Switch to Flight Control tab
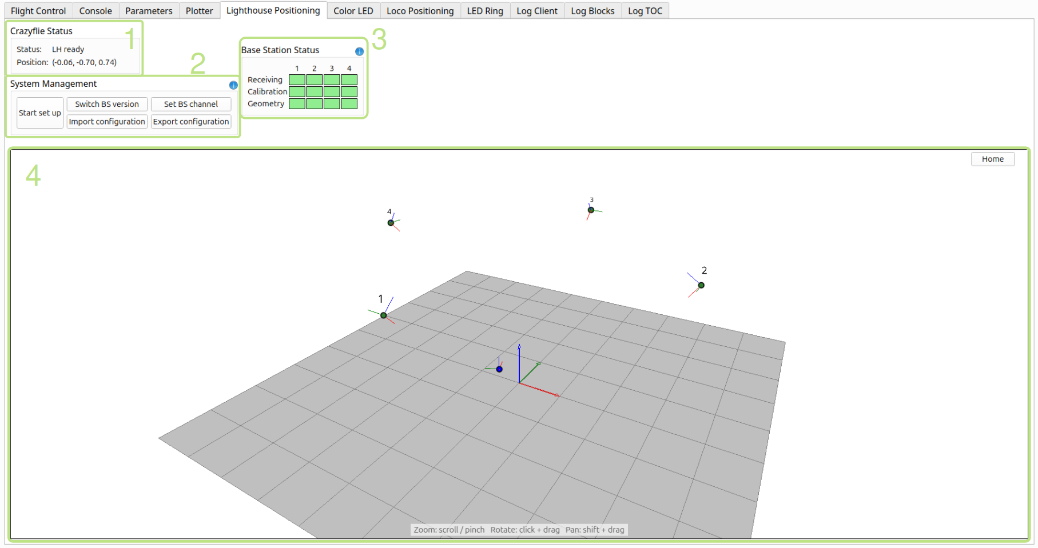 (x=38, y=11)
